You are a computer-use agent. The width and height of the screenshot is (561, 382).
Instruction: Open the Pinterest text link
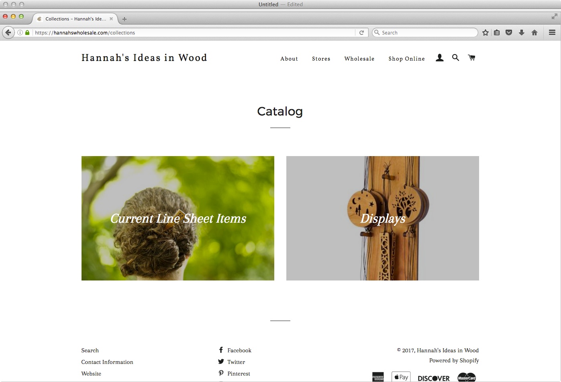click(239, 374)
